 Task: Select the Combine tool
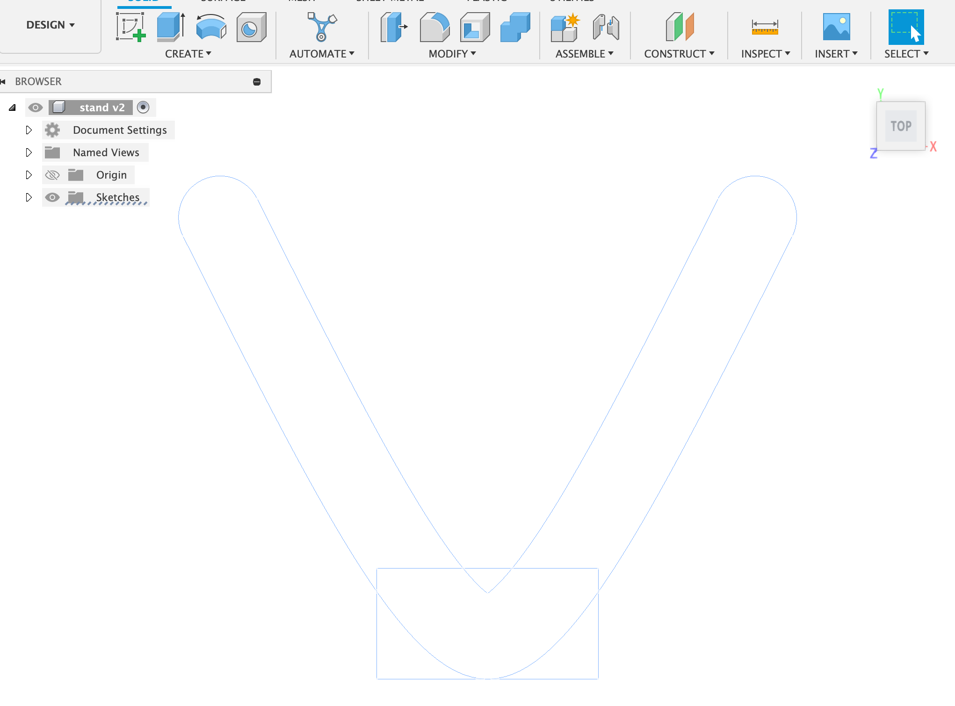pyautogui.click(x=514, y=27)
